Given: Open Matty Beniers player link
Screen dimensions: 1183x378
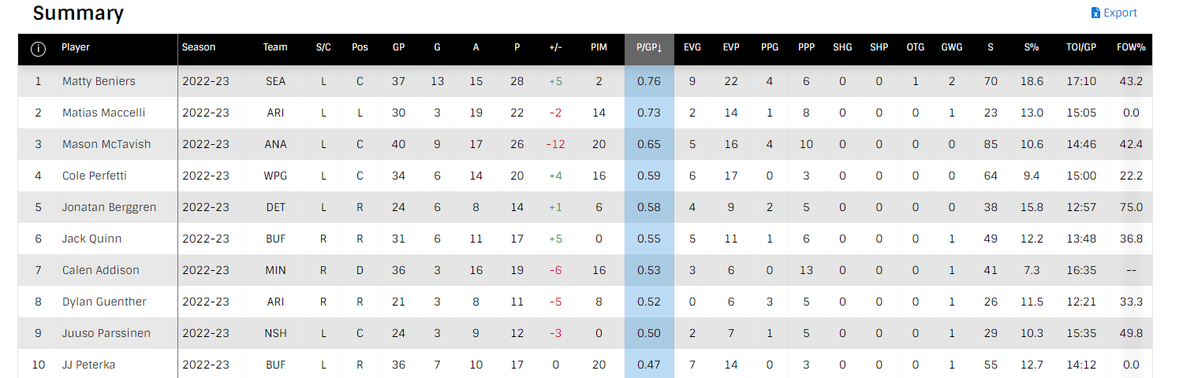Looking at the screenshot, I should (x=99, y=81).
